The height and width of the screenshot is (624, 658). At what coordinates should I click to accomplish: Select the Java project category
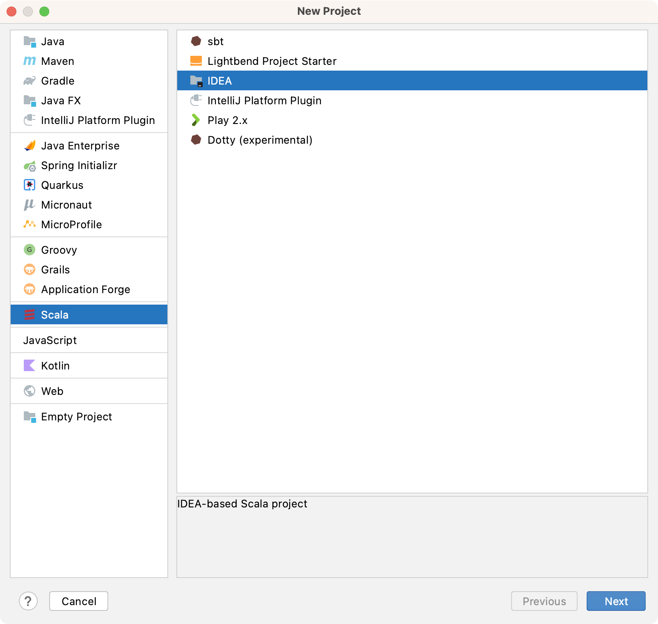point(89,41)
